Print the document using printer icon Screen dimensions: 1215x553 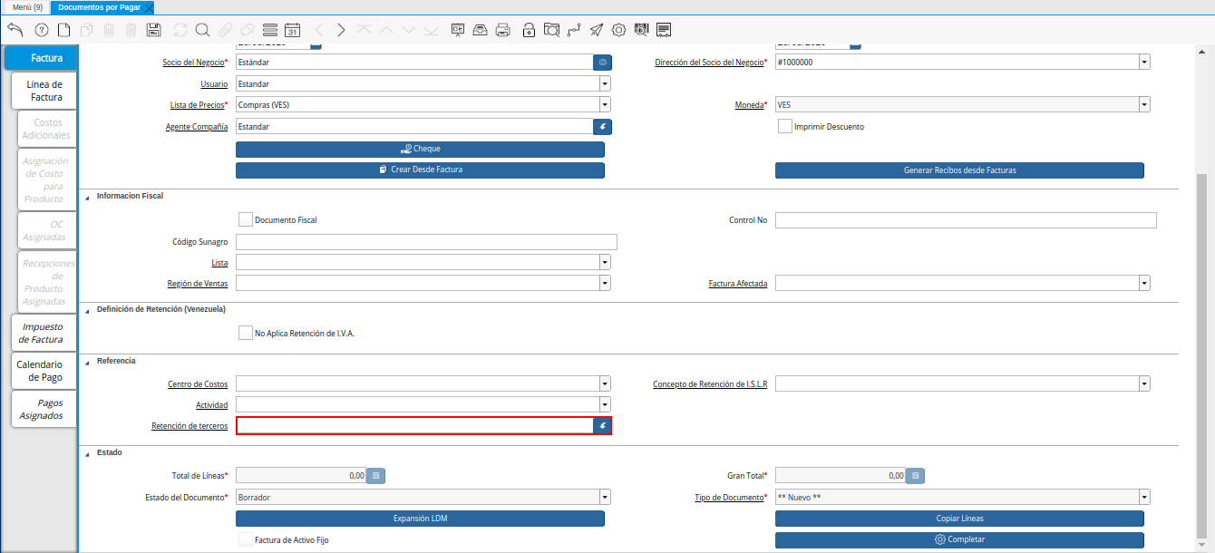(503, 30)
